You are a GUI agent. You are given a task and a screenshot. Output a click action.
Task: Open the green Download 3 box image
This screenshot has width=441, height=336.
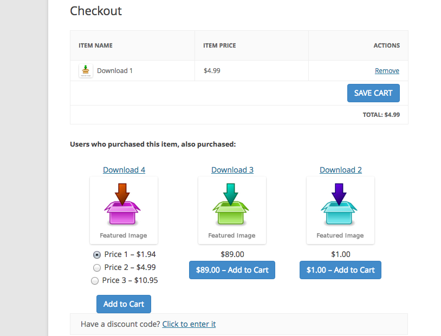pos(232,206)
